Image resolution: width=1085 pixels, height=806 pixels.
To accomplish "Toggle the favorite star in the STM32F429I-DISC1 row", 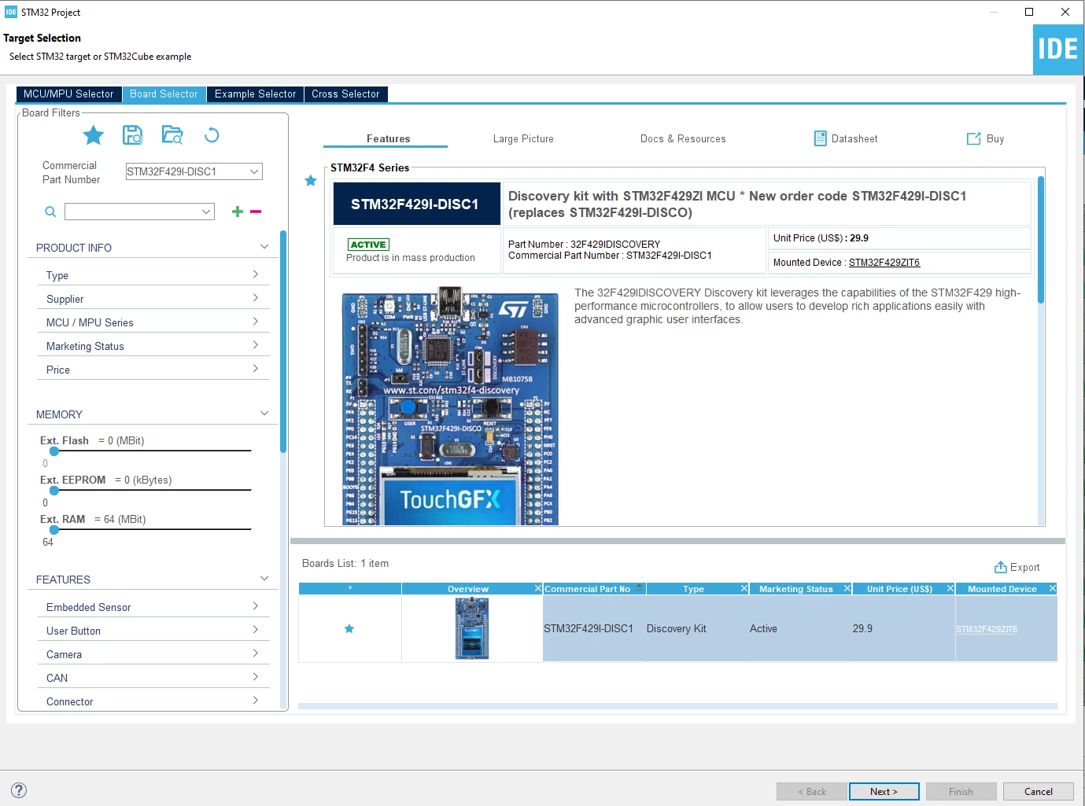I will tap(349, 628).
